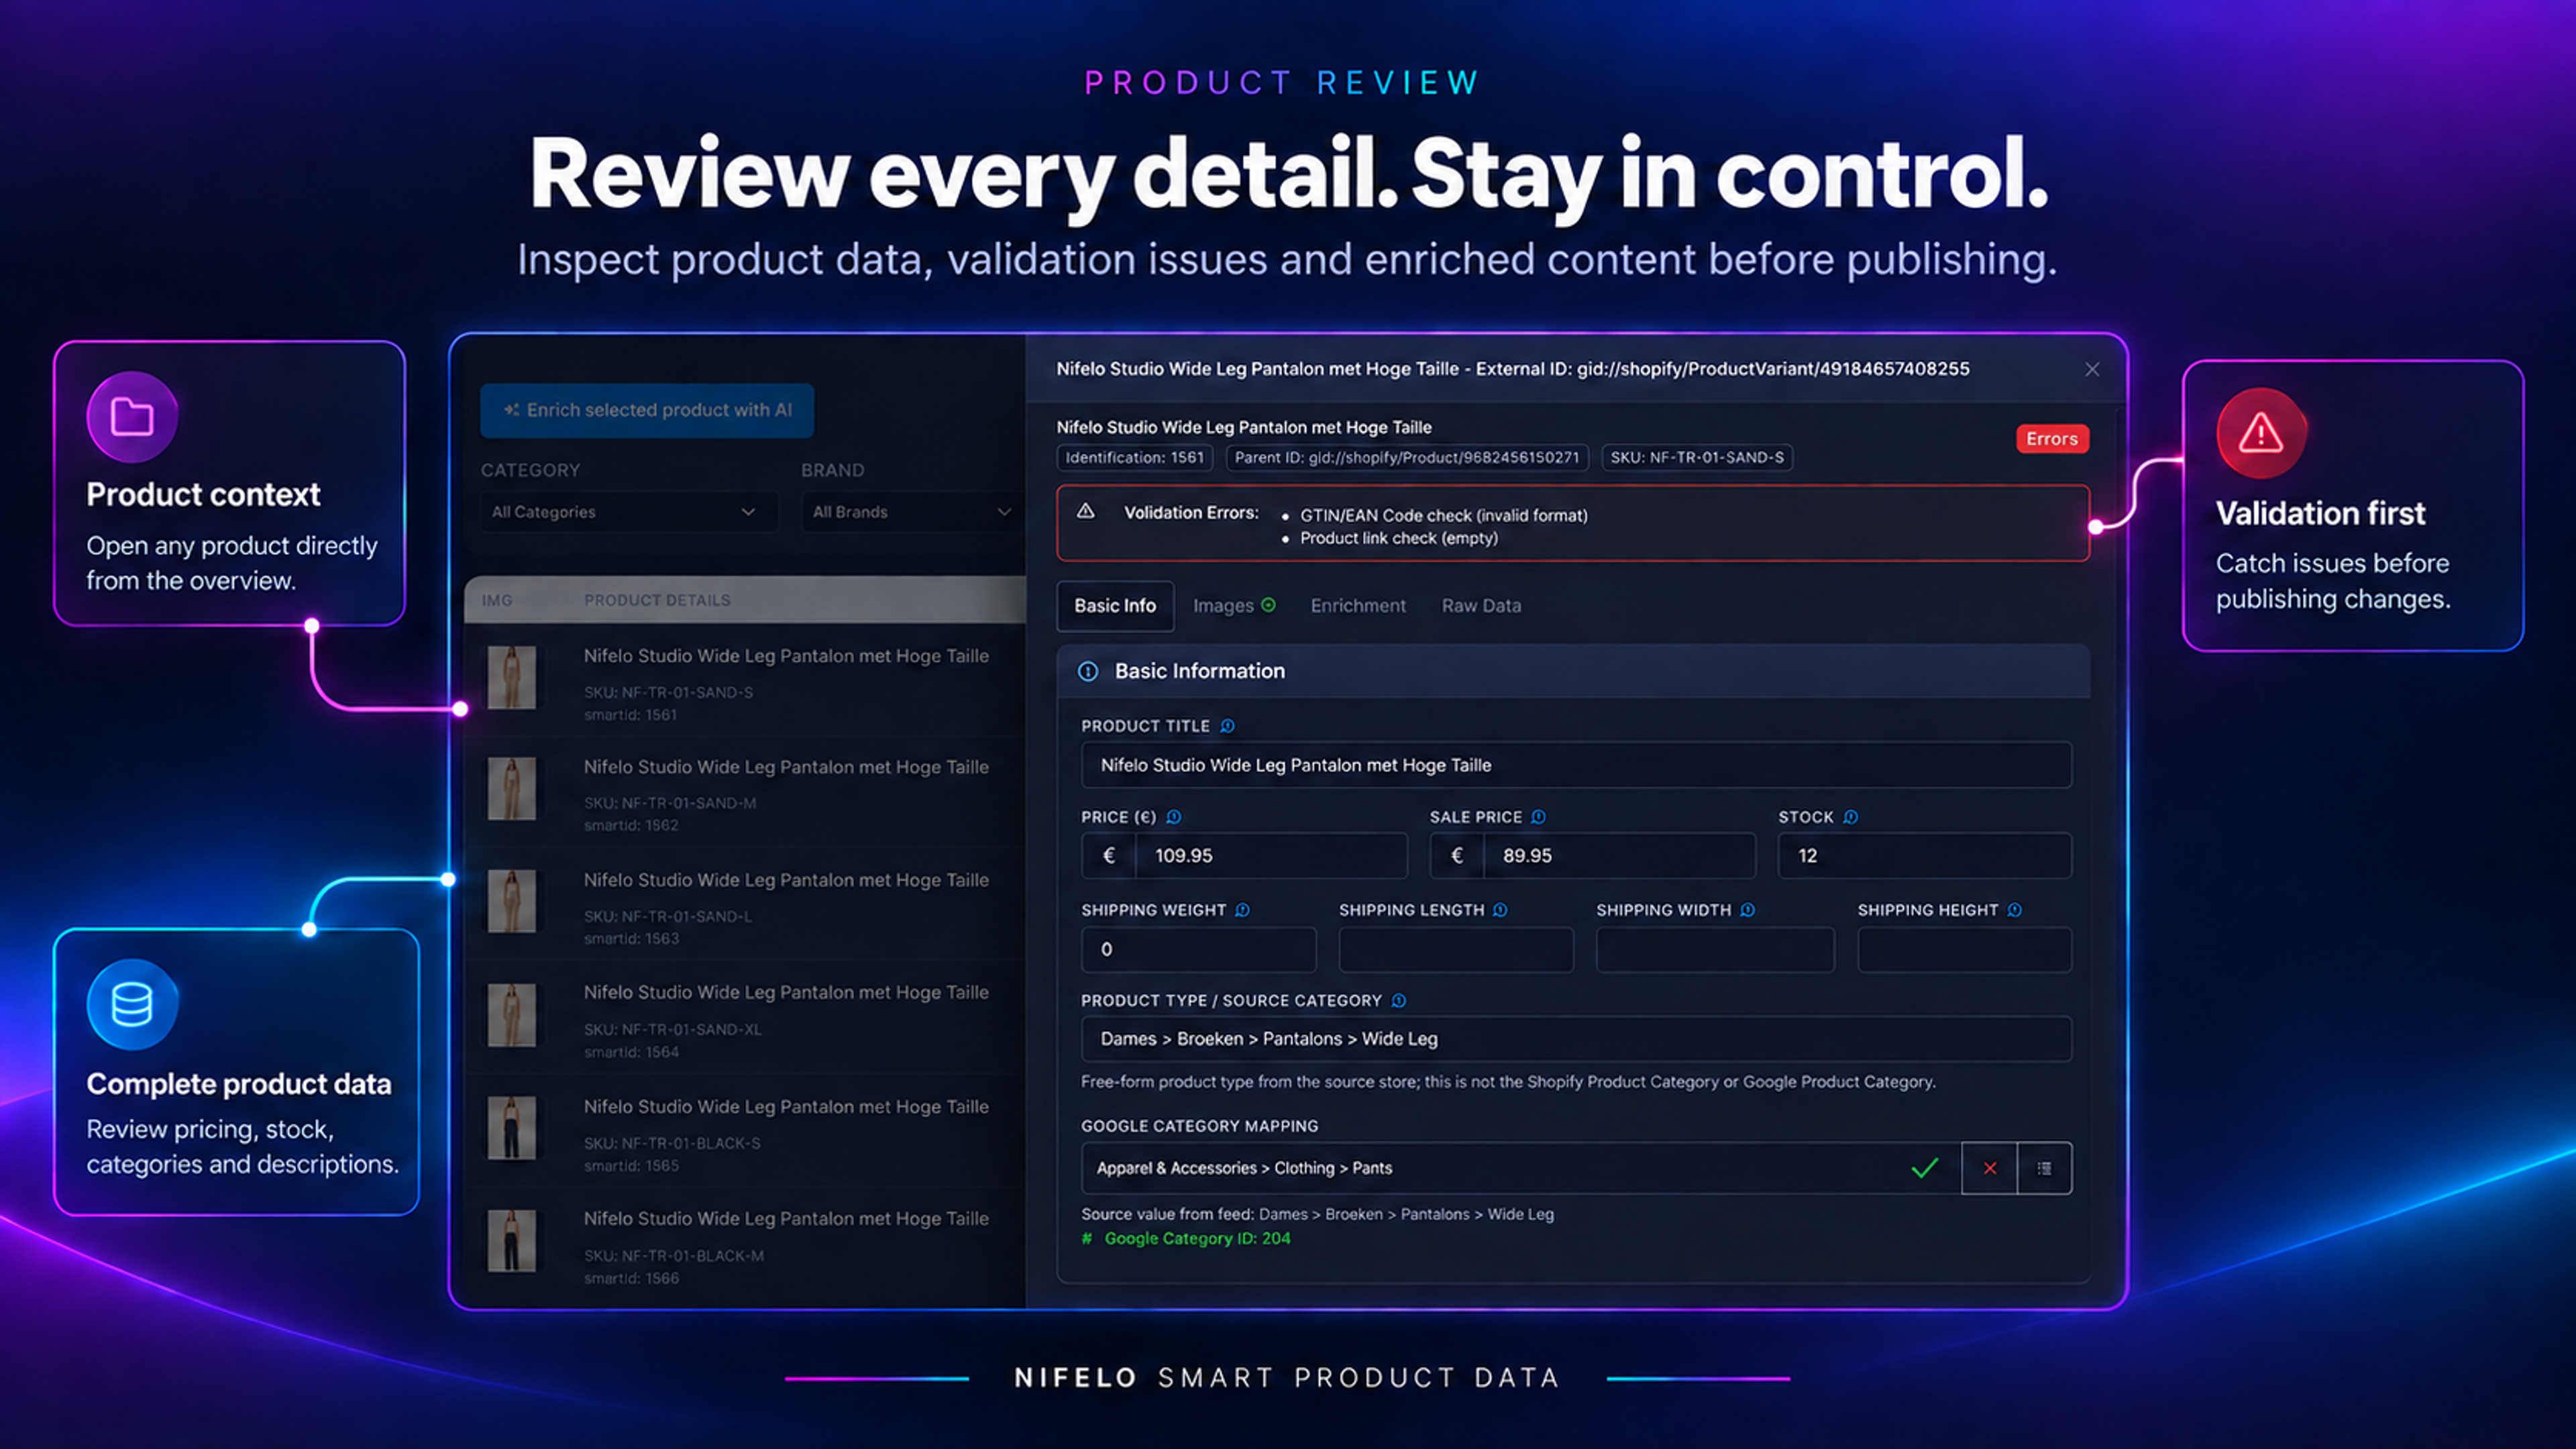Click the history icon next to PRODUCT TYPE / SOURCE CATEGORY
Image resolution: width=2576 pixels, height=1449 pixels.
(x=1399, y=1001)
